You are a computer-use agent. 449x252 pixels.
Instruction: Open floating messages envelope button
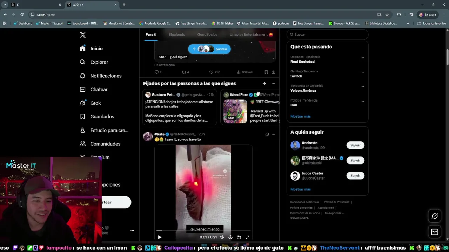coord(435,232)
